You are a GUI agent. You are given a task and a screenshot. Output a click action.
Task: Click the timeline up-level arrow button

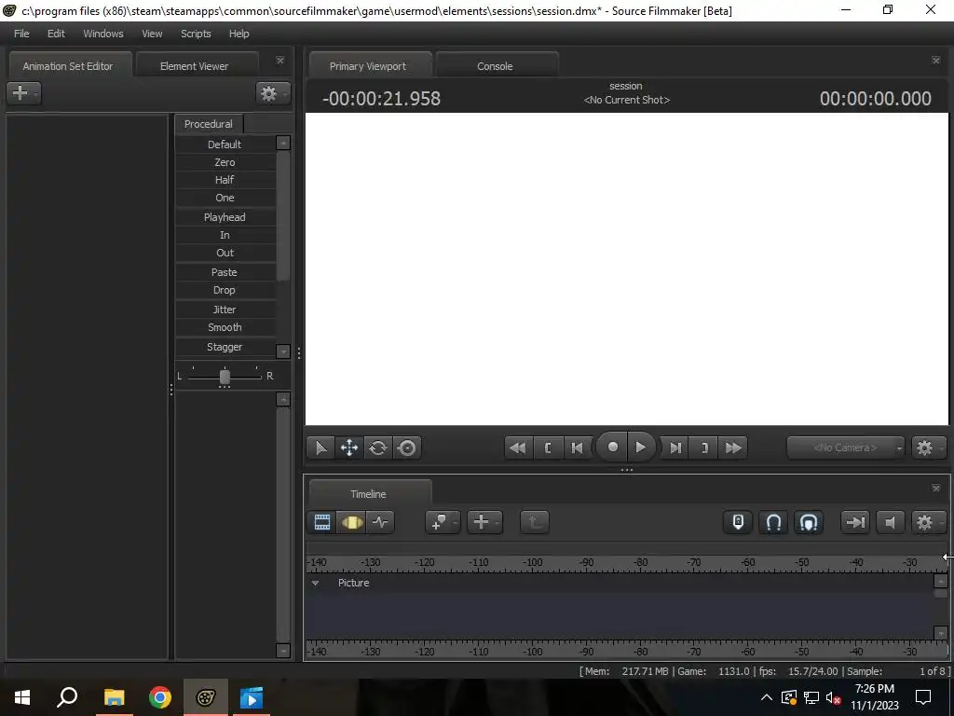coord(534,522)
